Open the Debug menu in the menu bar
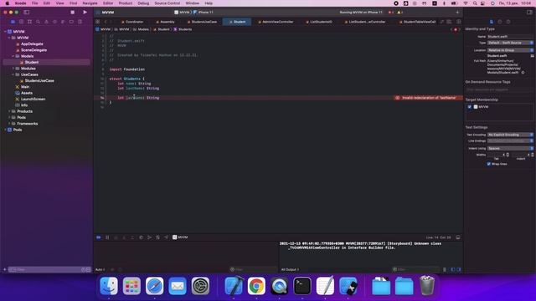This screenshot has height=301, width=536. (143, 3)
